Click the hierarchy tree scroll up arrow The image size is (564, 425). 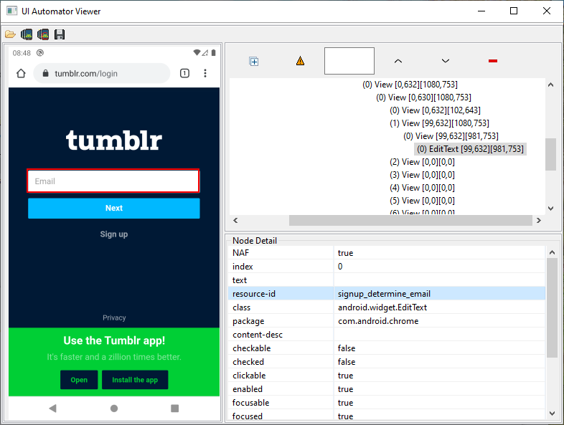(550, 85)
